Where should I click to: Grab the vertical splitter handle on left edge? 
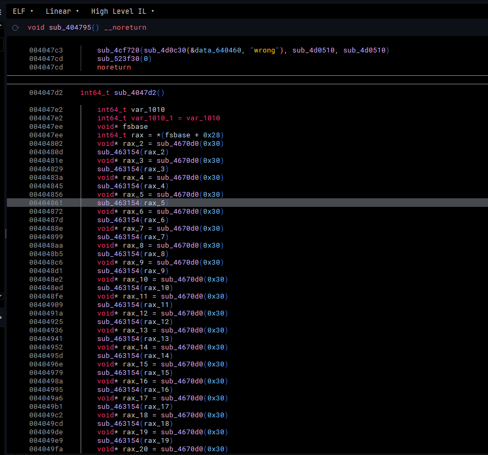pyautogui.click(x=6, y=233)
